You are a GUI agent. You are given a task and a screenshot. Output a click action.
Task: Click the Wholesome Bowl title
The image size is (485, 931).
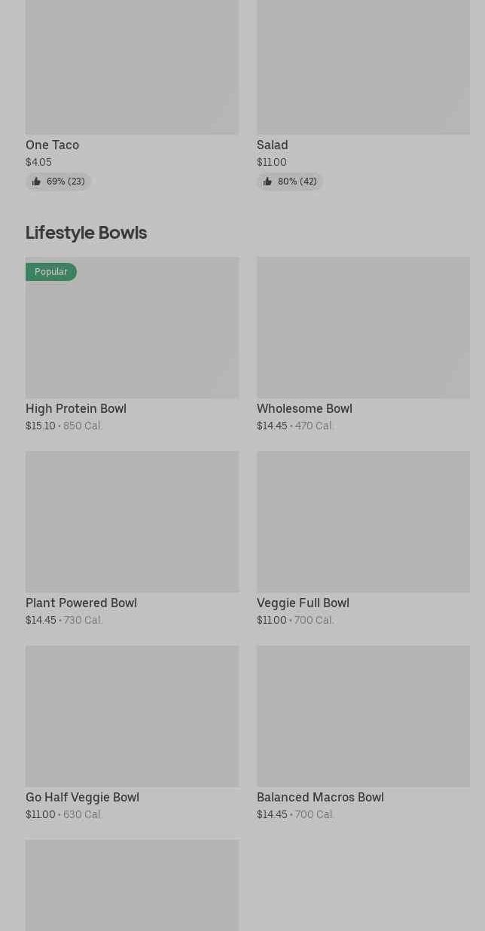[304, 408]
